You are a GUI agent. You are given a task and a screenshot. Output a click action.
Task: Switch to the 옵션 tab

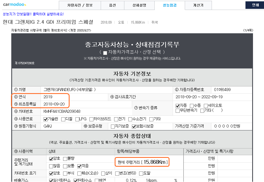tap(113, 5)
